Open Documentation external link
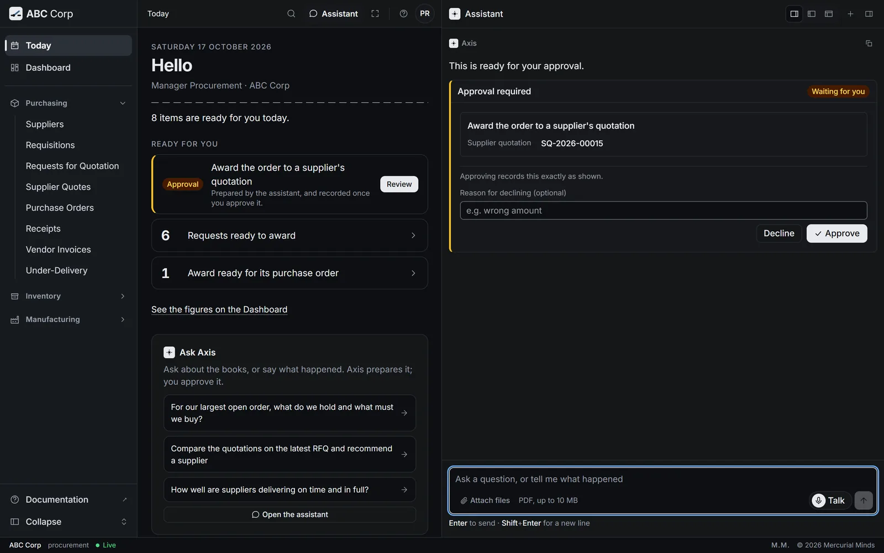This screenshot has height=553, width=884. click(69, 500)
